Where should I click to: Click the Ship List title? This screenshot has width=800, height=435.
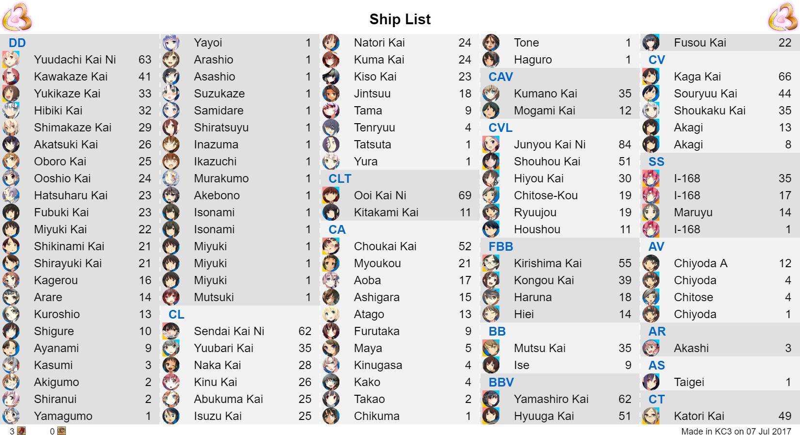400,19
